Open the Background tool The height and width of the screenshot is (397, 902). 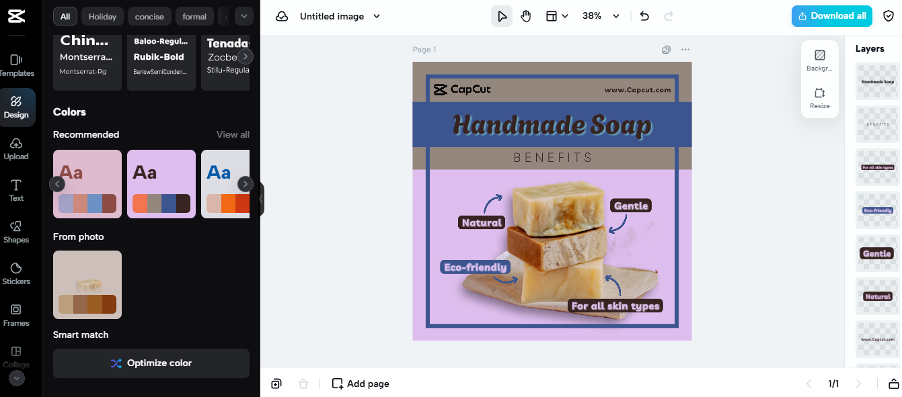click(819, 60)
